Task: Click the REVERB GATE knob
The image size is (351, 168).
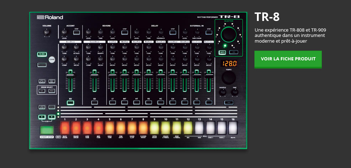Action: point(113,32)
